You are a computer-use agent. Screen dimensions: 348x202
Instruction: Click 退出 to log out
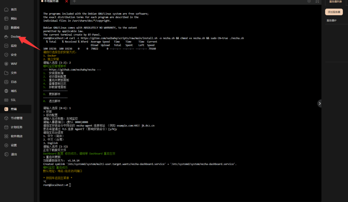coord(14,154)
